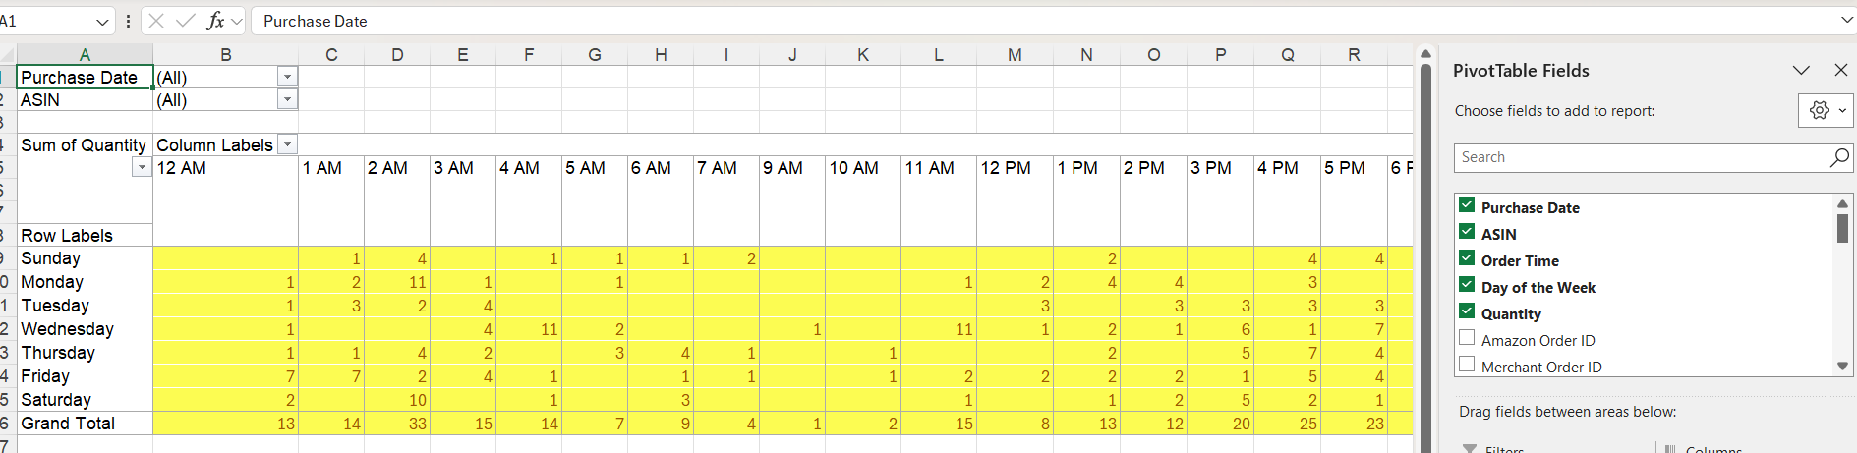The width and height of the screenshot is (1857, 453).
Task: Expand the Name Box dropdown arrow
Action: tap(103, 21)
